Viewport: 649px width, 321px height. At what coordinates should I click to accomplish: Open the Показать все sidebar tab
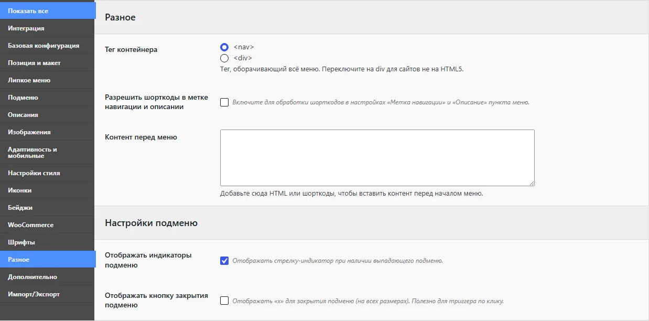(48, 11)
